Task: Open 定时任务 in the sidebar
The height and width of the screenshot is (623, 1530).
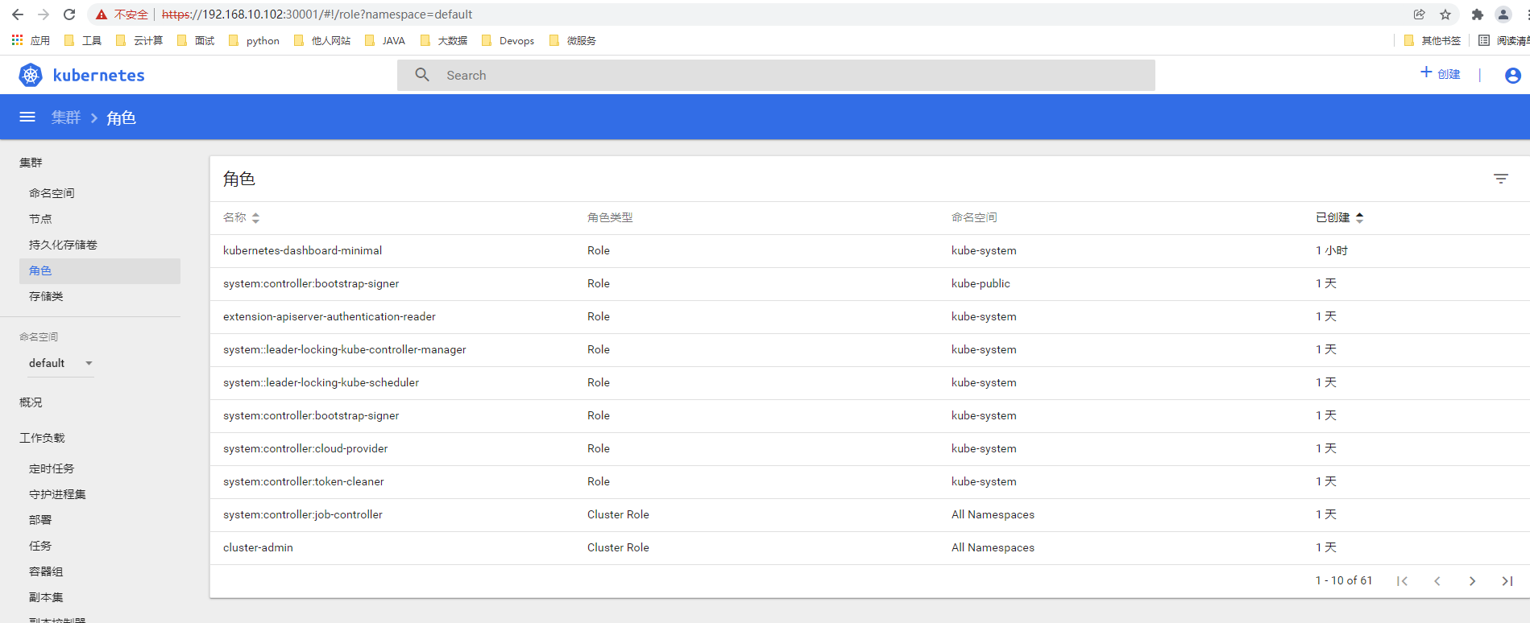Action: coord(52,468)
